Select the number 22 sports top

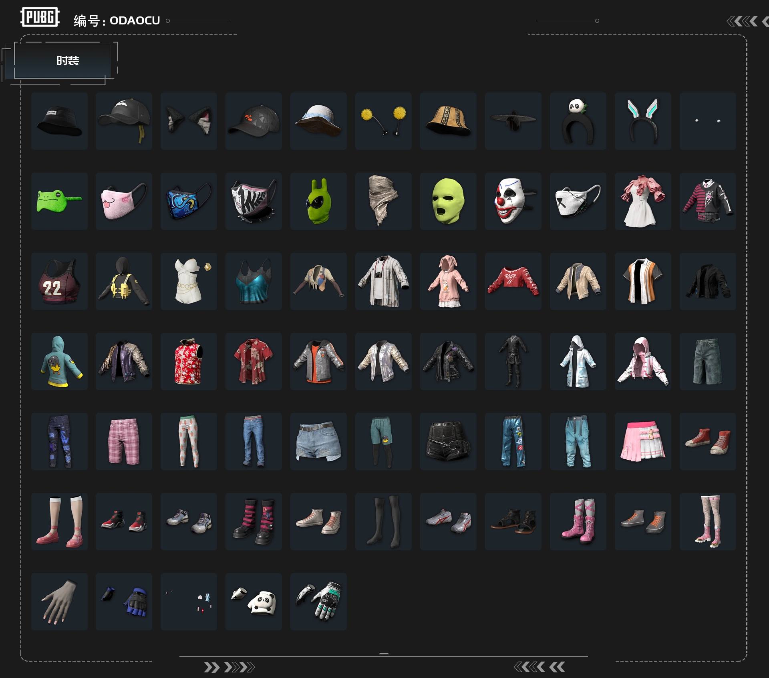tap(59, 281)
